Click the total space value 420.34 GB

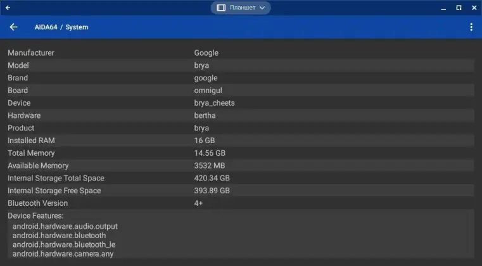point(212,178)
